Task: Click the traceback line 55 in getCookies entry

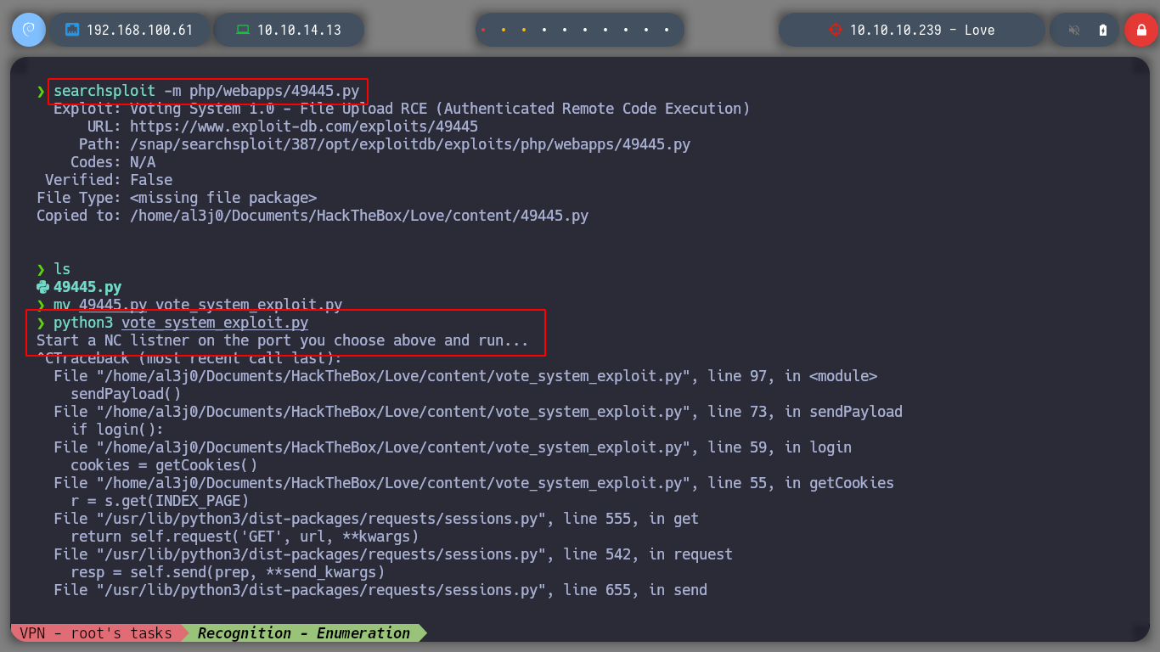Action: pyautogui.click(x=474, y=483)
